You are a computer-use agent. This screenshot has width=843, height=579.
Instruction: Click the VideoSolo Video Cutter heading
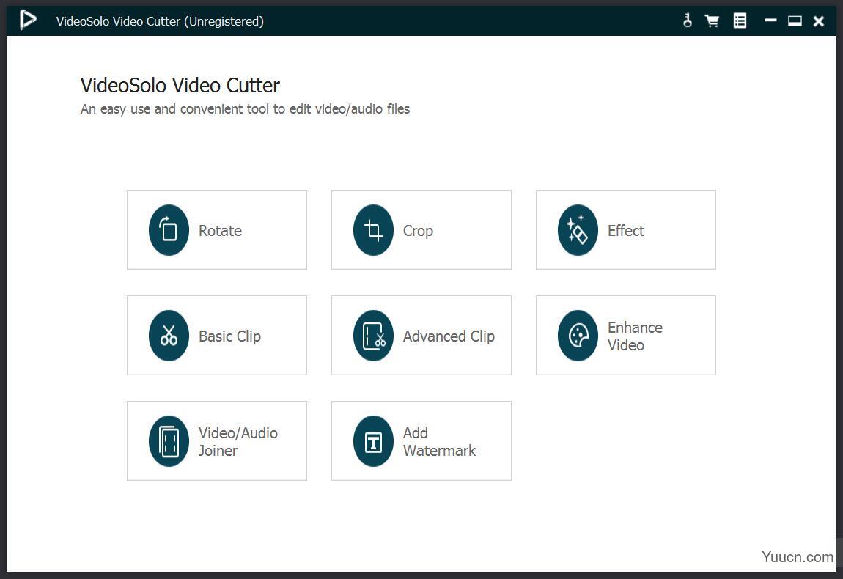coord(180,85)
